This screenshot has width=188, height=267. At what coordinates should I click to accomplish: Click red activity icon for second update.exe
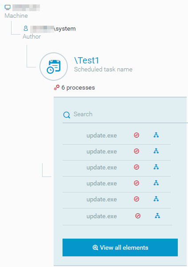click(137, 151)
